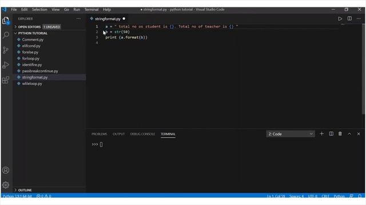
Task: Change the Python language mode
Action: [339, 196]
